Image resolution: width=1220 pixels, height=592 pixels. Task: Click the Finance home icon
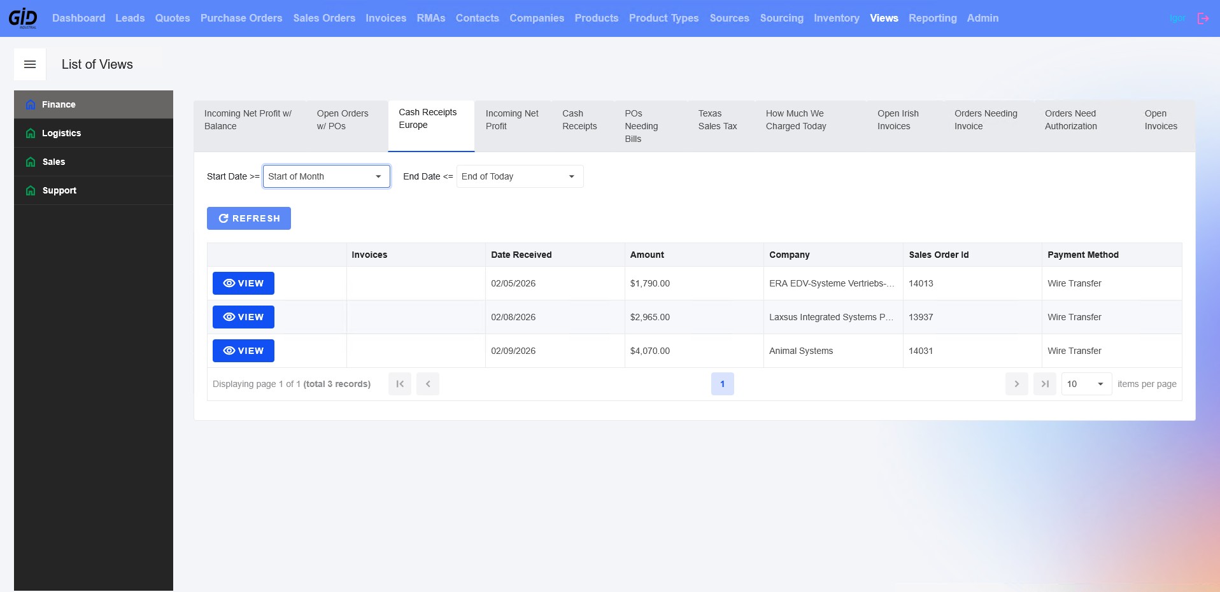(x=31, y=104)
